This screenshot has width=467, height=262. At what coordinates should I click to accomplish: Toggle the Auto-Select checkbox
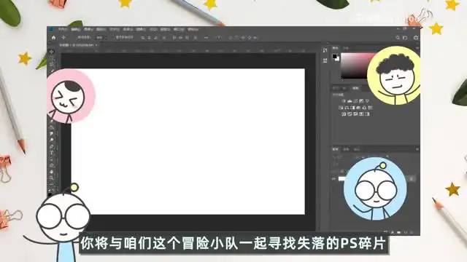pyautogui.click(x=77, y=38)
